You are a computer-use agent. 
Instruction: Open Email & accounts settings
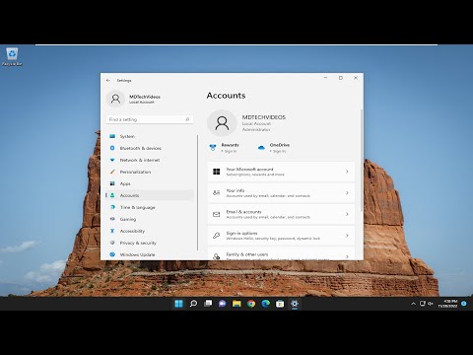click(x=281, y=214)
